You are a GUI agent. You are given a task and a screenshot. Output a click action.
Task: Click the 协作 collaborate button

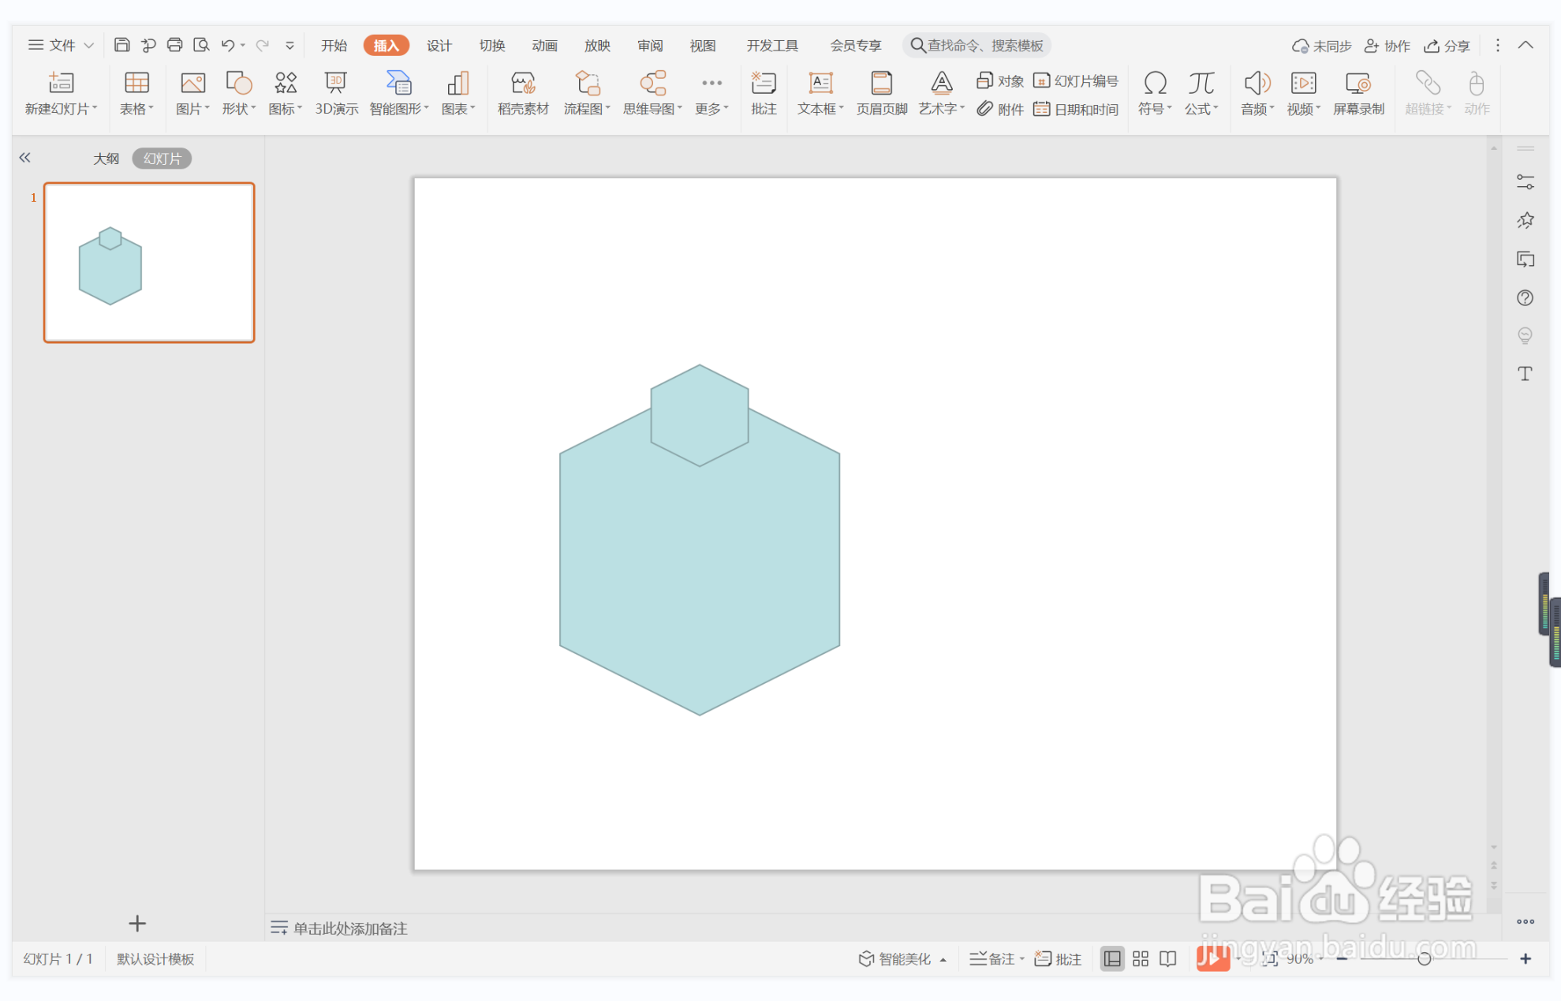[1387, 46]
